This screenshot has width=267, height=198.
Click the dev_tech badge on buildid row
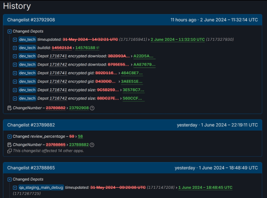[27, 48]
